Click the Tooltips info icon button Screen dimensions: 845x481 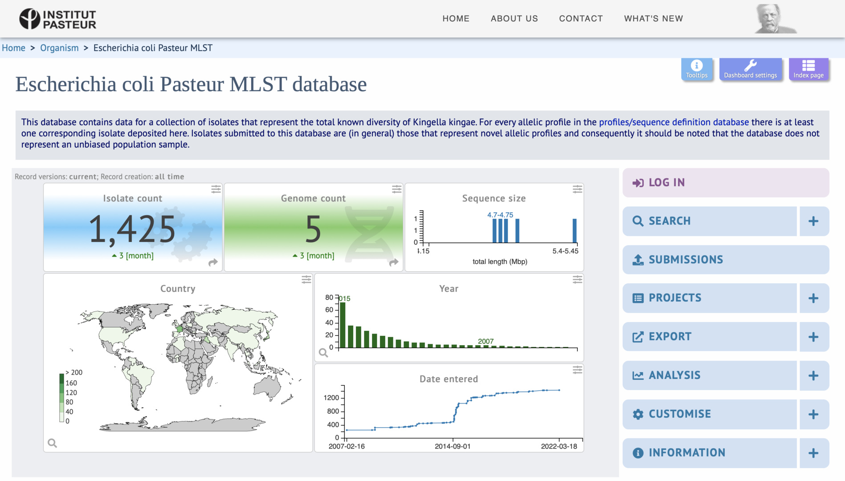pos(696,69)
